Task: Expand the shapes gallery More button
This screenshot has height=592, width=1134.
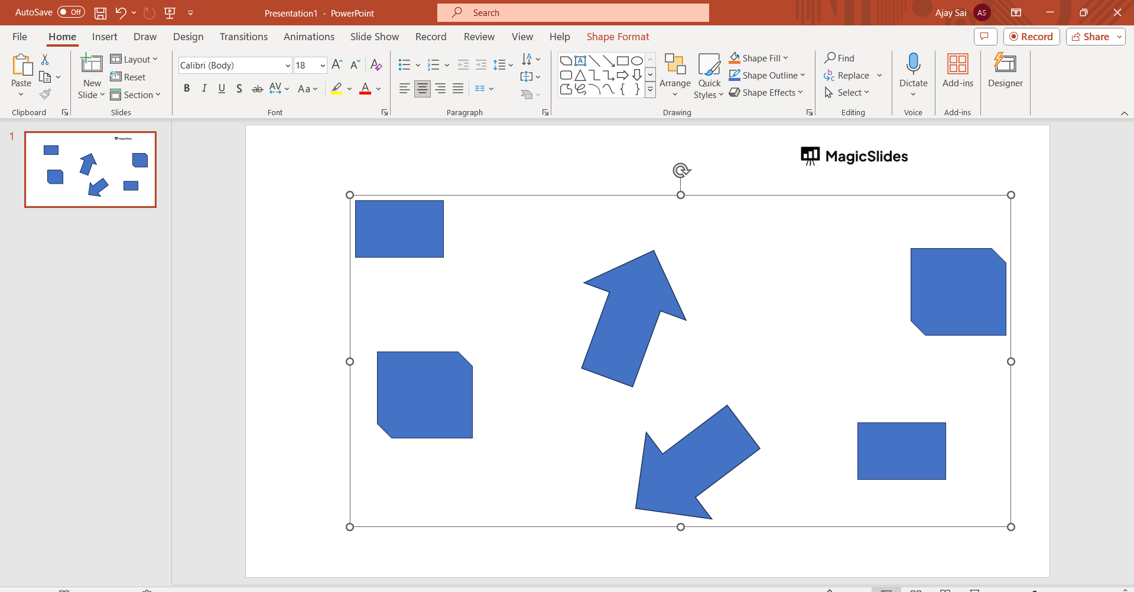Action: pyautogui.click(x=650, y=90)
